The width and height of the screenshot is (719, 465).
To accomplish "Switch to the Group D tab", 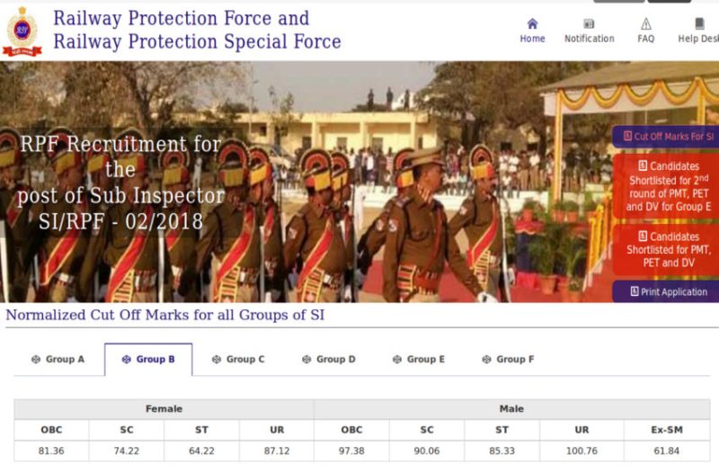I will (329, 360).
